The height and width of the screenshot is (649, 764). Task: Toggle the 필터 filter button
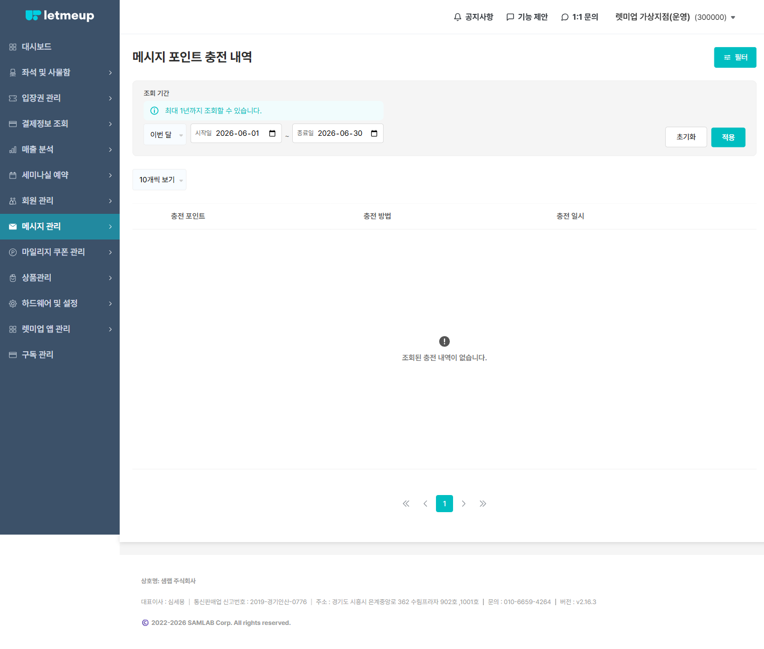(735, 57)
